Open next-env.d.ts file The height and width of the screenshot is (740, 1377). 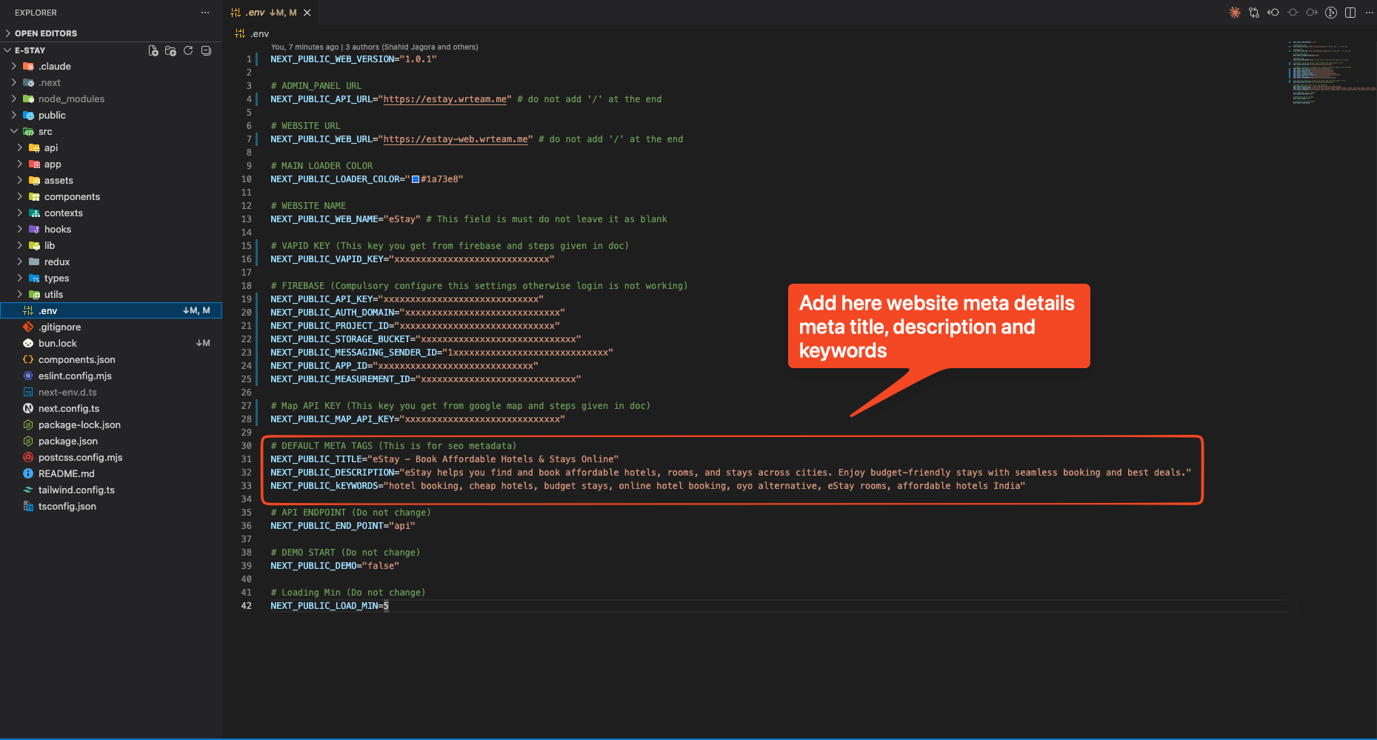click(111, 393)
